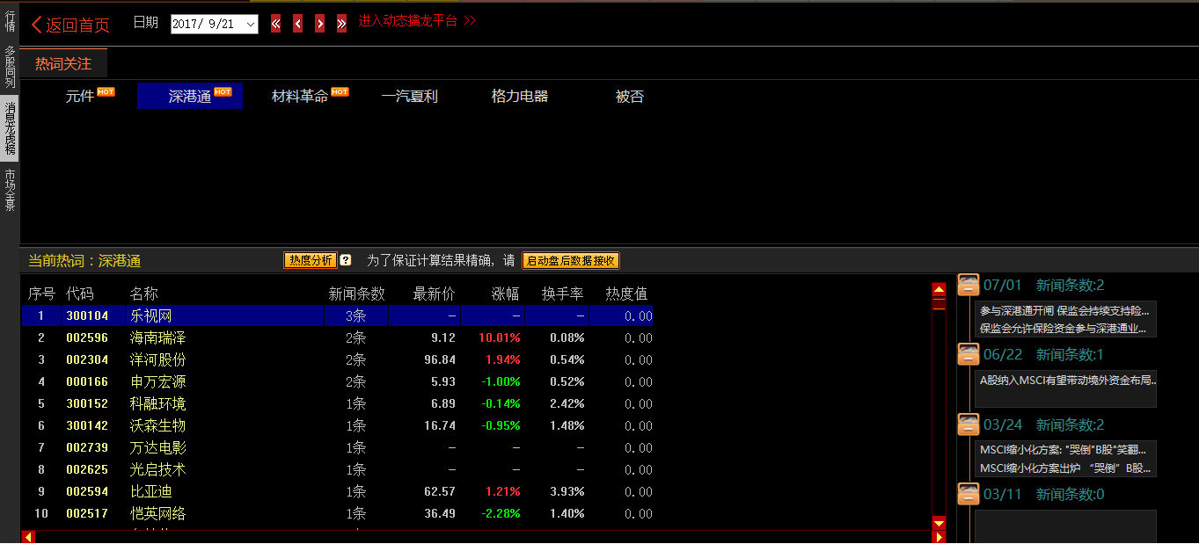Click the 启动盘后数据接收 button
This screenshot has width=1199, height=544.
pyautogui.click(x=571, y=261)
